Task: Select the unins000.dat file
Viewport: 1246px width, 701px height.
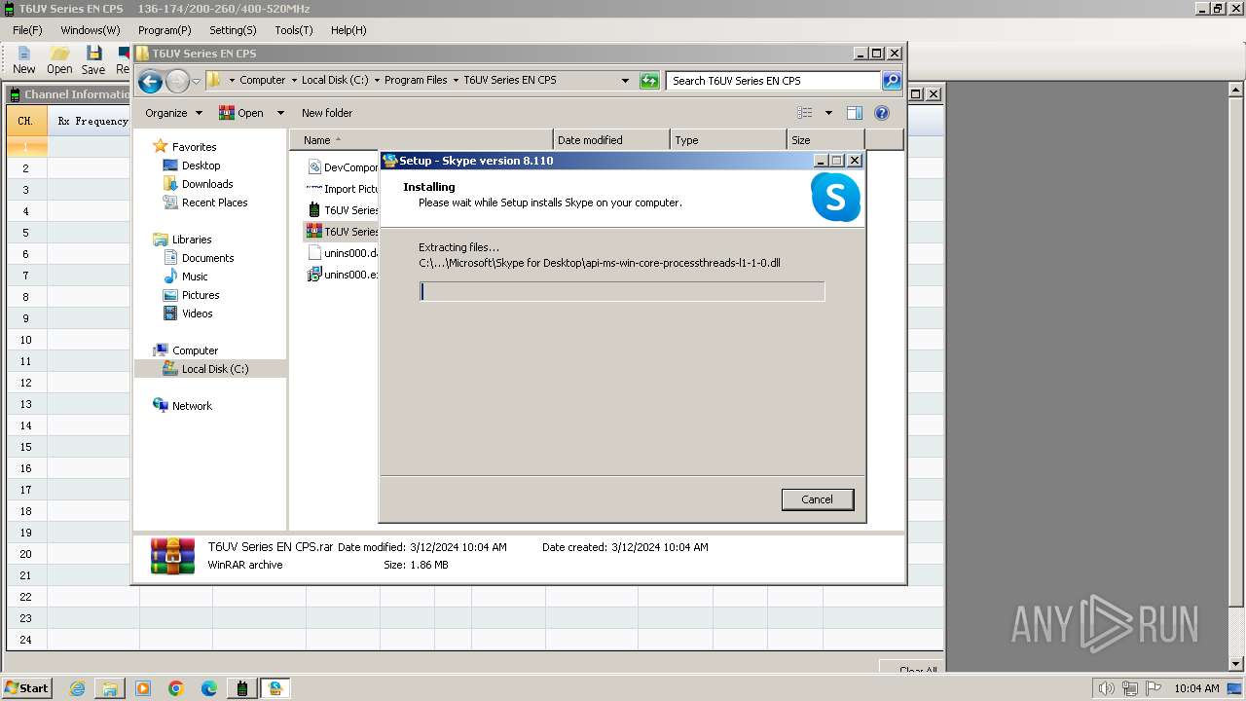Action: pos(342,253)
